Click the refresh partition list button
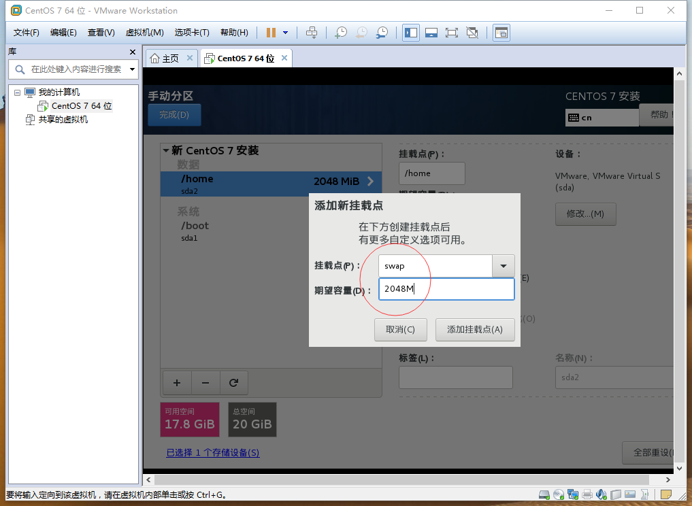 coord(234,383)
